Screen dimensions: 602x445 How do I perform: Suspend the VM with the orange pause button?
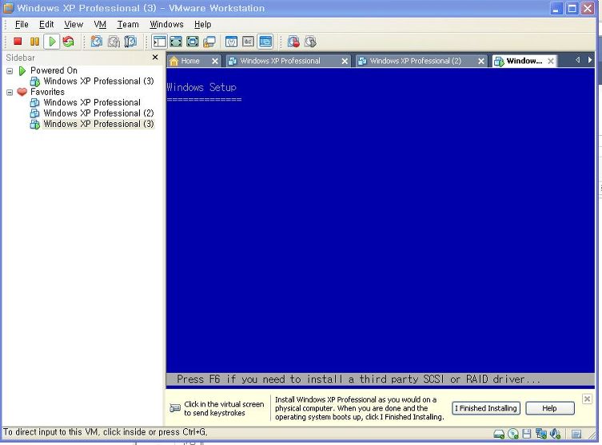(x=34, y=42)
